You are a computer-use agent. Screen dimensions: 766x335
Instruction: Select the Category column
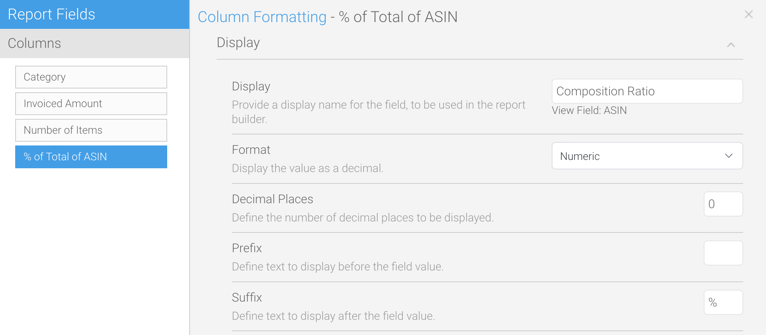tap(91, 77)
